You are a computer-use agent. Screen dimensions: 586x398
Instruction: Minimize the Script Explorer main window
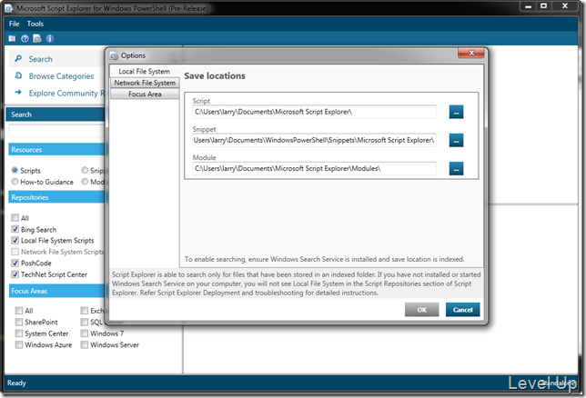point(528,6)
